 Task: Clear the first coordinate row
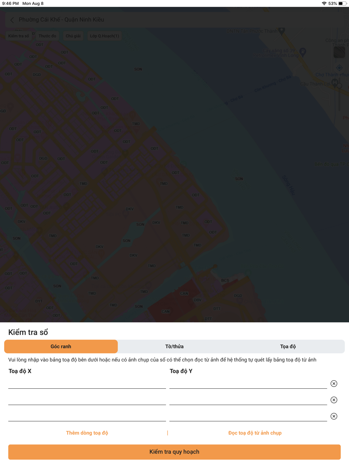pos(334,383)
